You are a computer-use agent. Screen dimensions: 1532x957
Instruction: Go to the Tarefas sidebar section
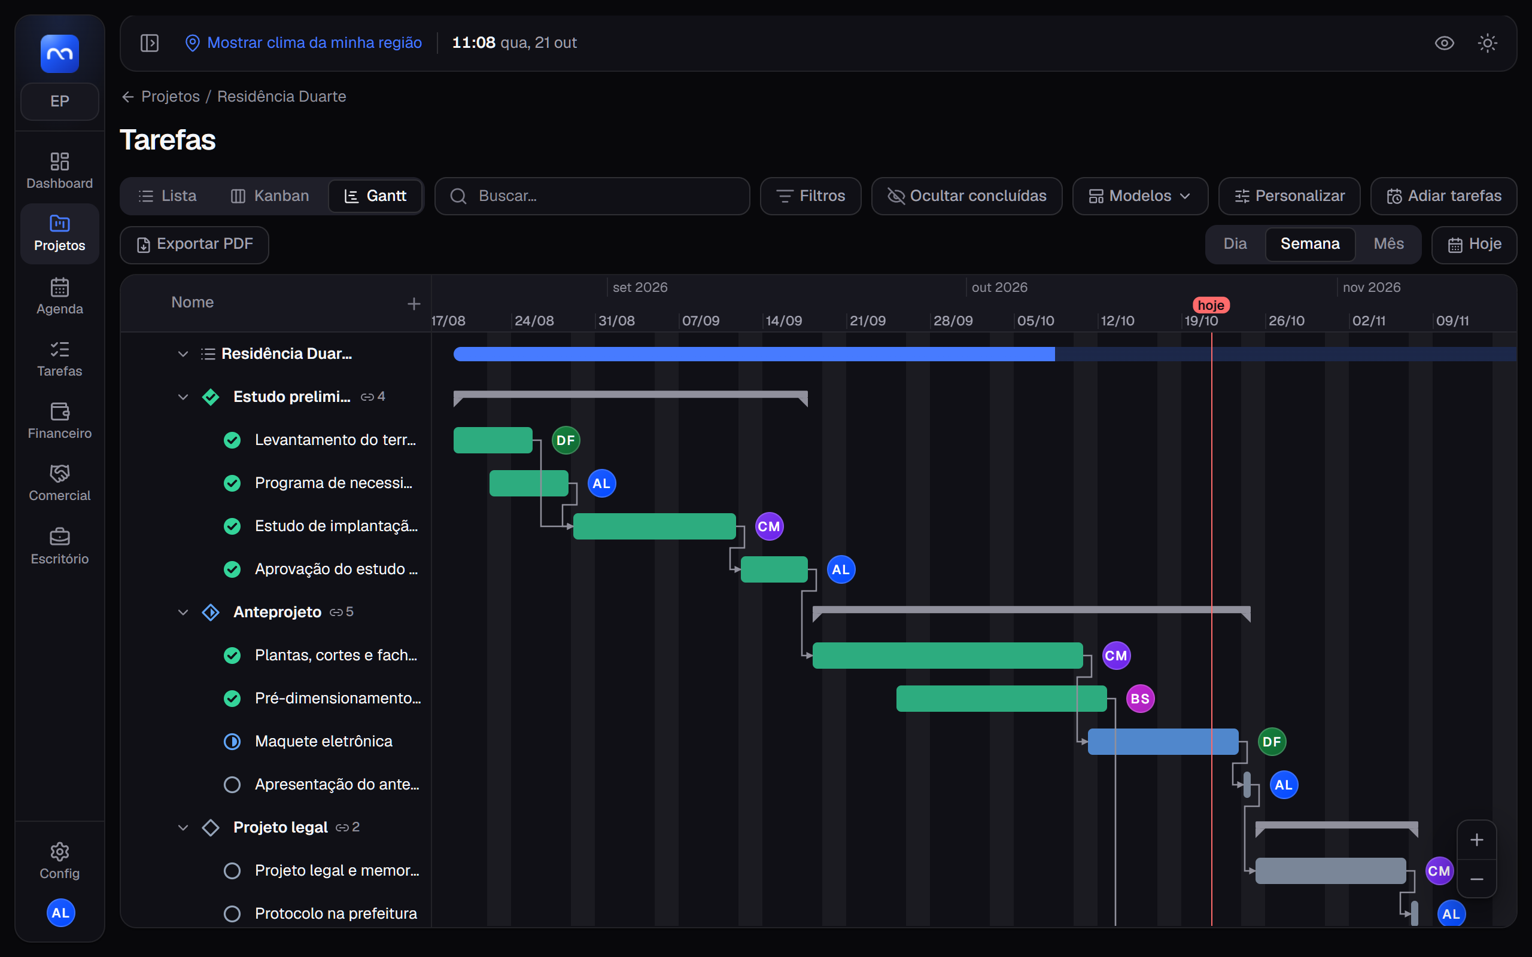pos(59,359)
